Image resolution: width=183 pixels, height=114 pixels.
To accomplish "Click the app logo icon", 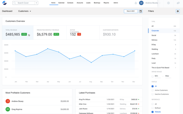I will click(4, 3).
